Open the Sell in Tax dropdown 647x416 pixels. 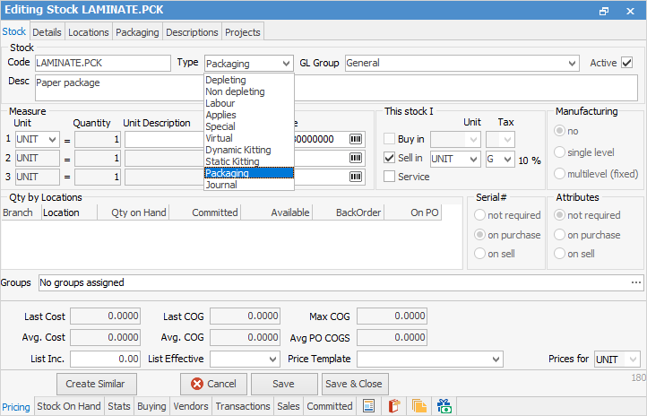tap(507, 159)
